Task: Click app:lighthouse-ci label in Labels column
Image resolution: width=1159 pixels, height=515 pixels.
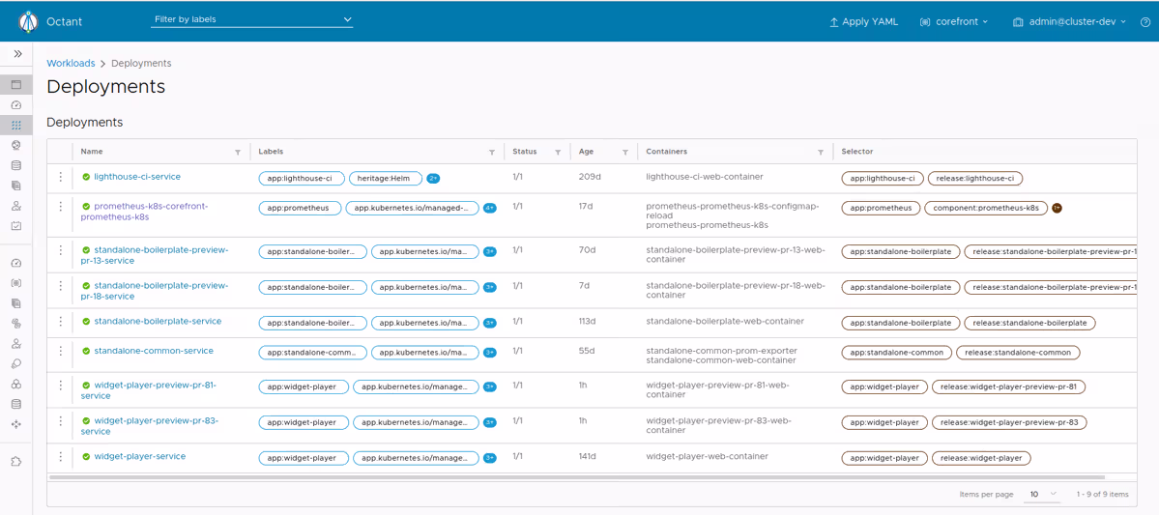Action: click(x=301, y=178)
